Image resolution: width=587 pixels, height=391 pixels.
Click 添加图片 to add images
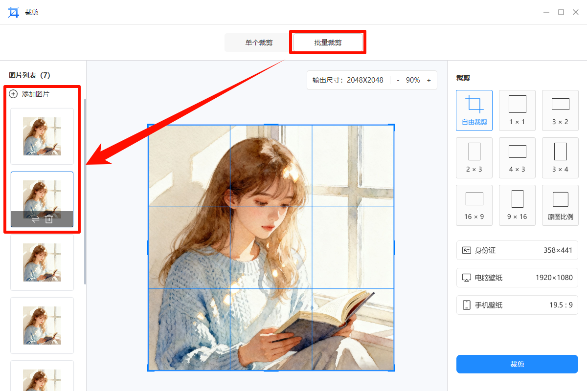29,94
